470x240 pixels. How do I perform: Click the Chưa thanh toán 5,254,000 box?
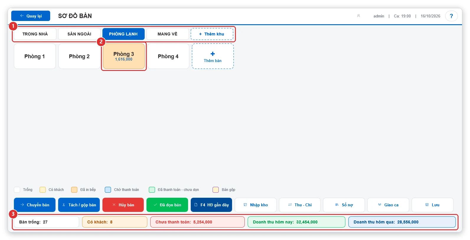tap(198, 222)
